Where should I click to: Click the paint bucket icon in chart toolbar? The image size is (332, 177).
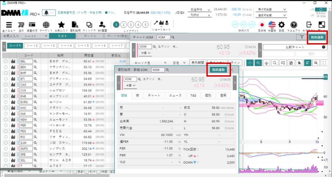tap(300, 63)
